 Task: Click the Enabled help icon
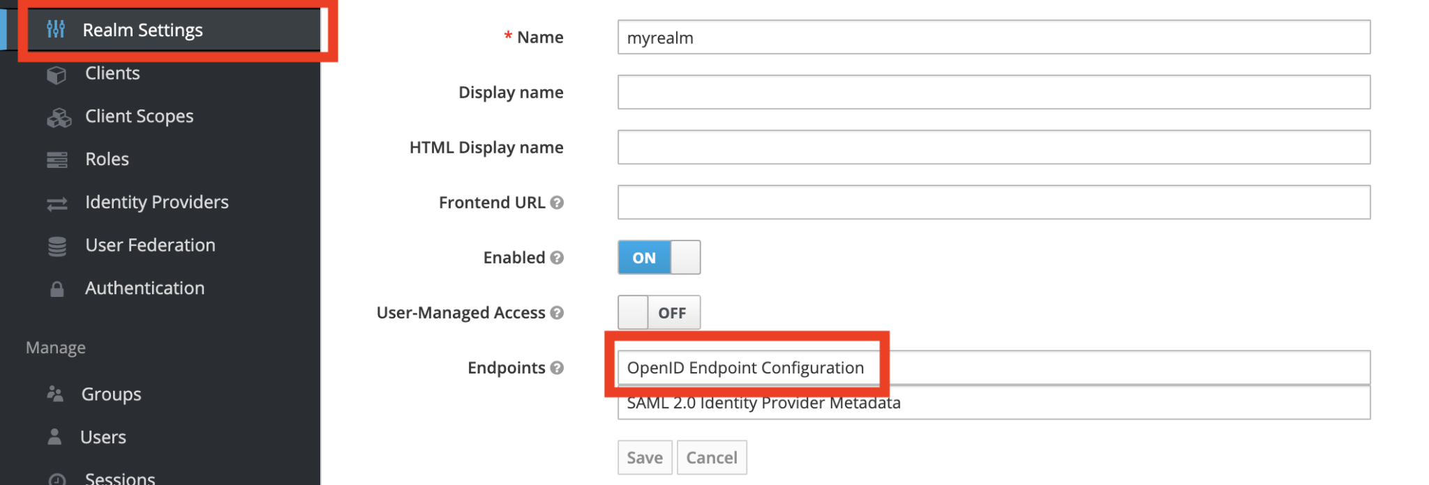pyautogui.click(x=557, y=258)
